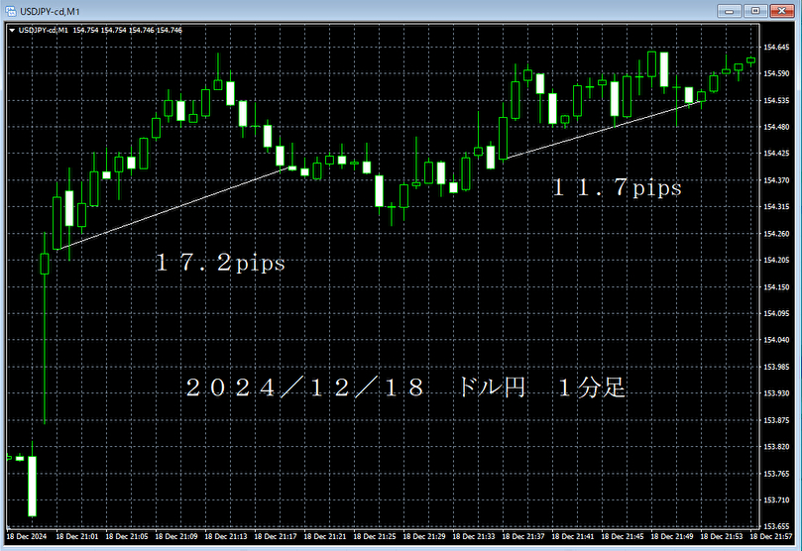This screenshot has height=551, width=802.
Task: Select the right trendline above 11.7pips label
Action: 604,130
